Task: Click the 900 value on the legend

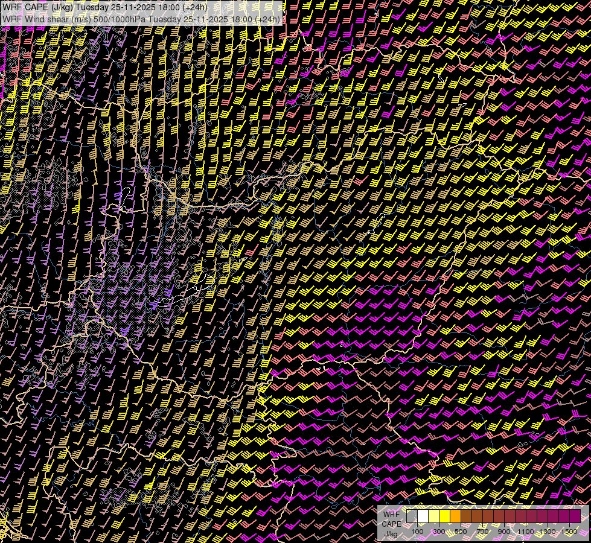Action: click(504, 532)
